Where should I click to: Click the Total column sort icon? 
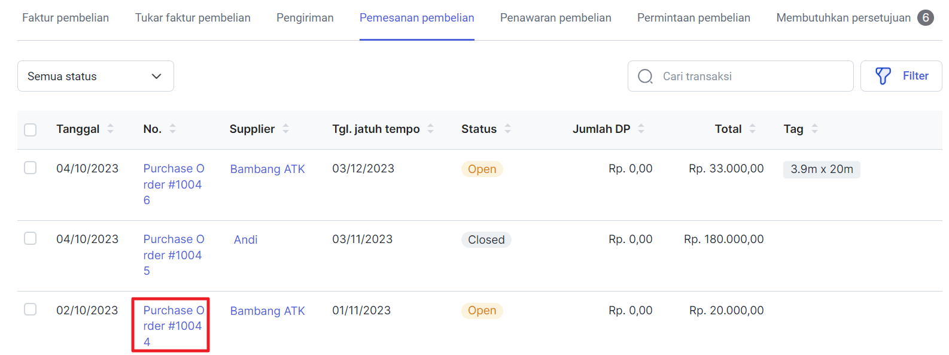coord(753,129)
